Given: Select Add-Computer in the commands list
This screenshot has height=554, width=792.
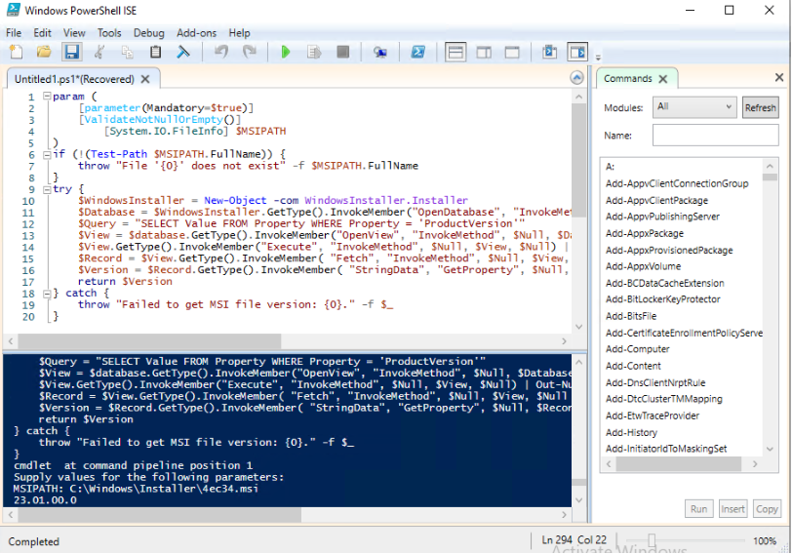Looking at the screenshot, I should coord(638,349).
